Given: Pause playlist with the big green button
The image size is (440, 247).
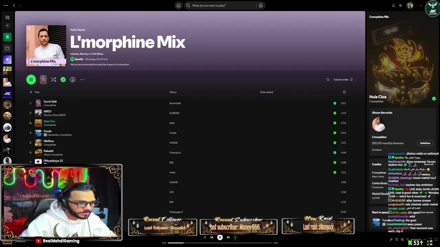Looking at the screenshot, I should [x=31, y=80].
